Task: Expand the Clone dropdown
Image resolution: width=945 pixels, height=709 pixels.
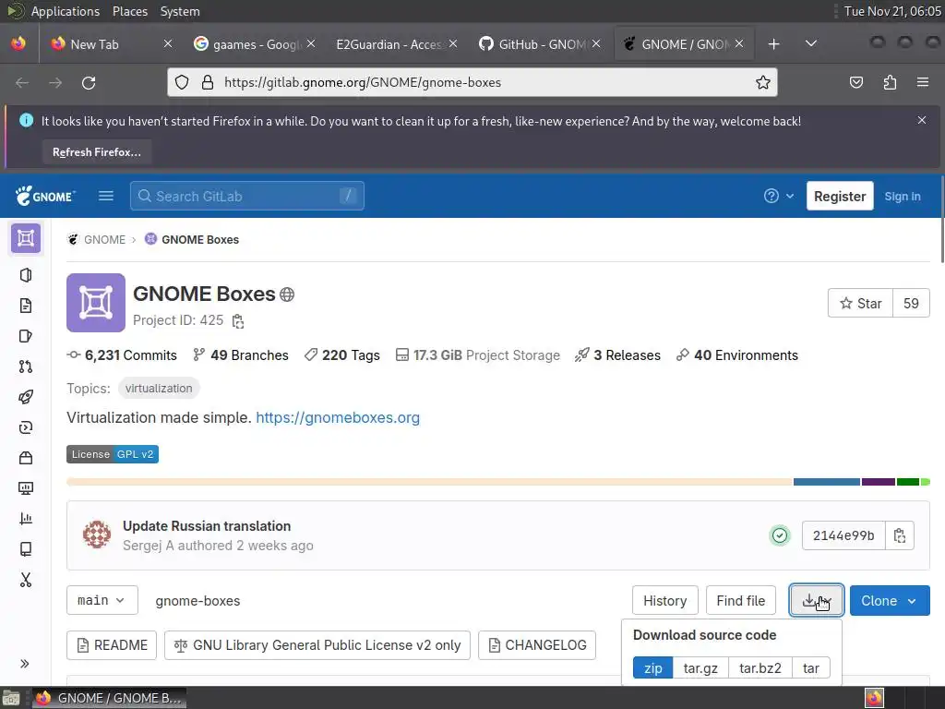Action: tap(890, 600)
